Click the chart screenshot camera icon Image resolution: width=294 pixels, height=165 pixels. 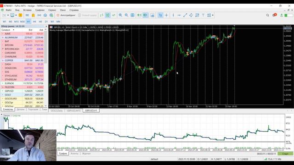pyautogui.click(x=153, y=15)
